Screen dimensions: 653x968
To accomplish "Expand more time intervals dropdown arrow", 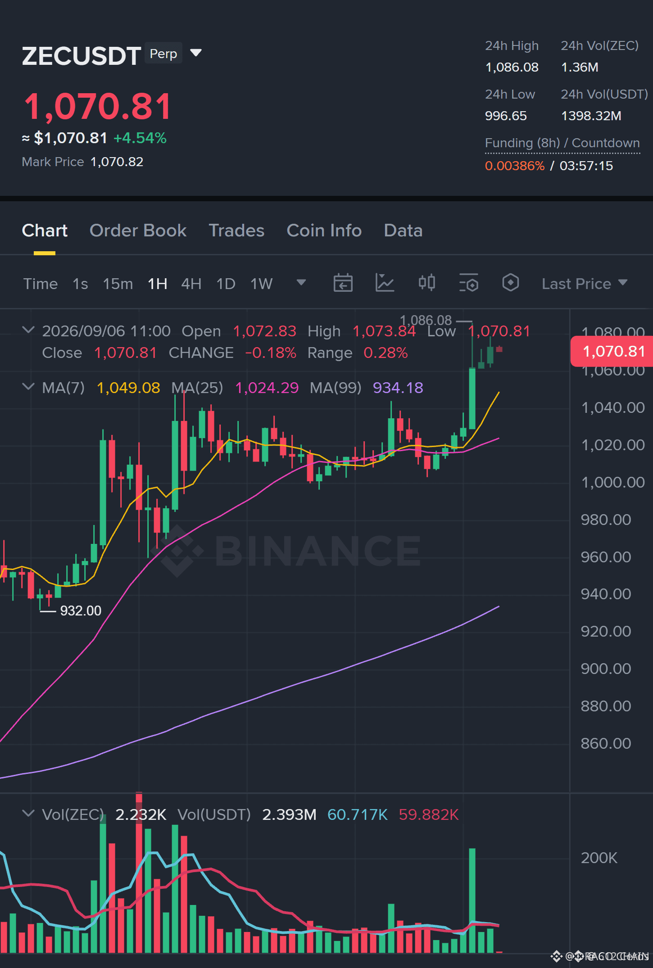I will [301, 283].
